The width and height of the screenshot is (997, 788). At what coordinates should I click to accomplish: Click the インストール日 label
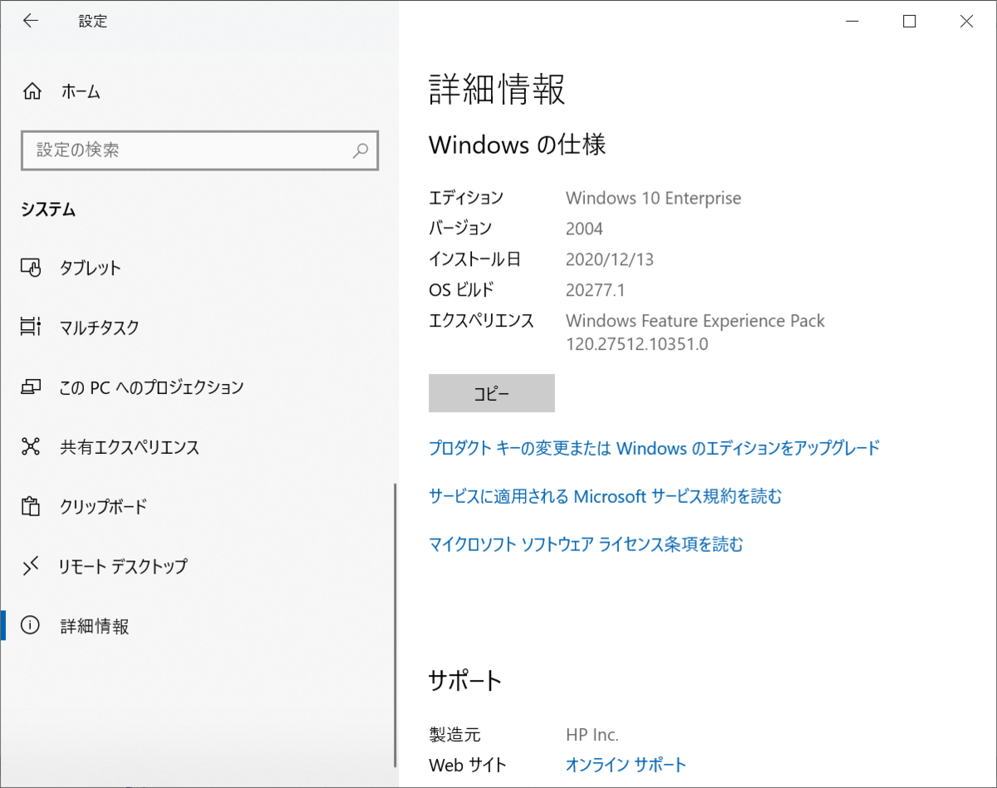tap(474, 259)
